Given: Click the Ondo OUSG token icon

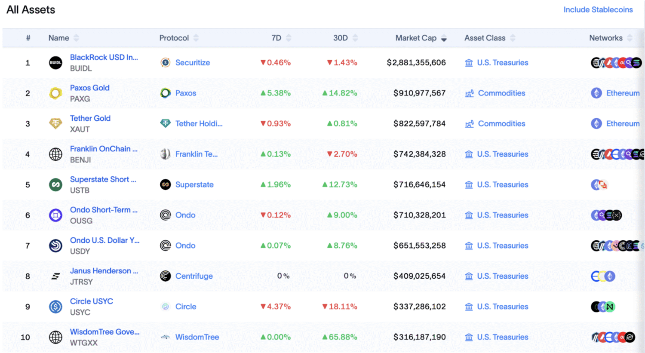Looking at the screenshot, I should (55, 215).
